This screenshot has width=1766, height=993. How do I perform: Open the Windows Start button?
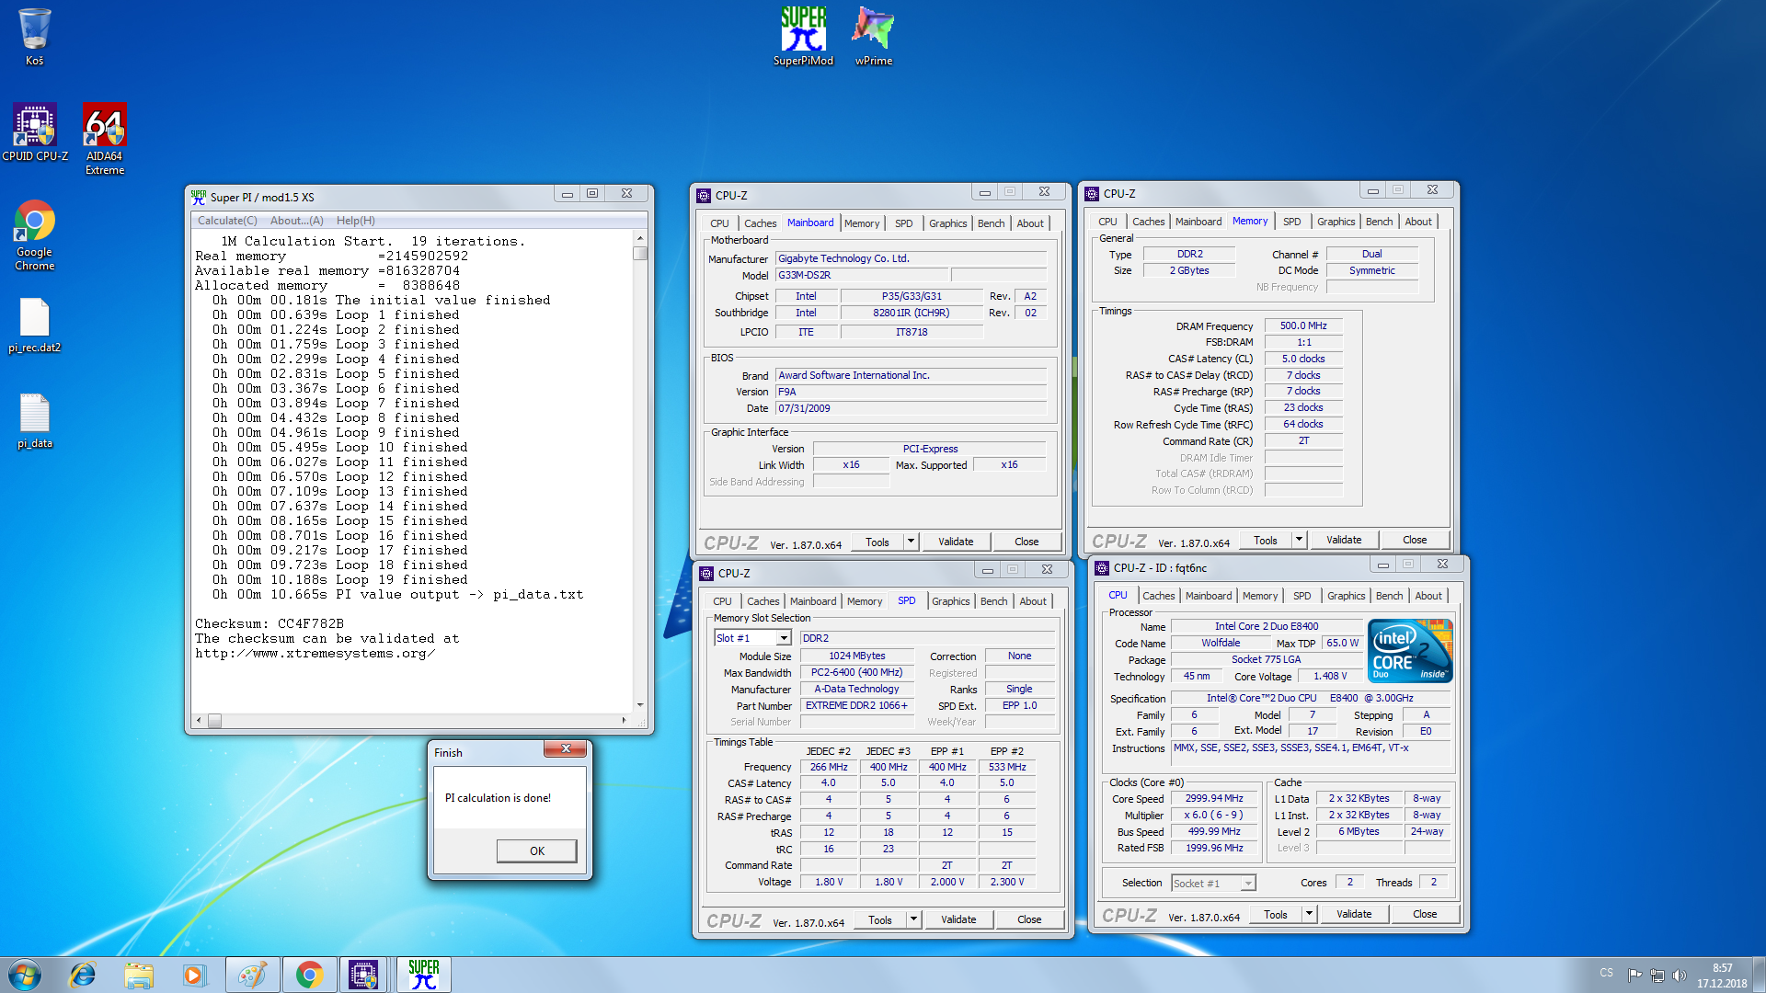point(25,975)
